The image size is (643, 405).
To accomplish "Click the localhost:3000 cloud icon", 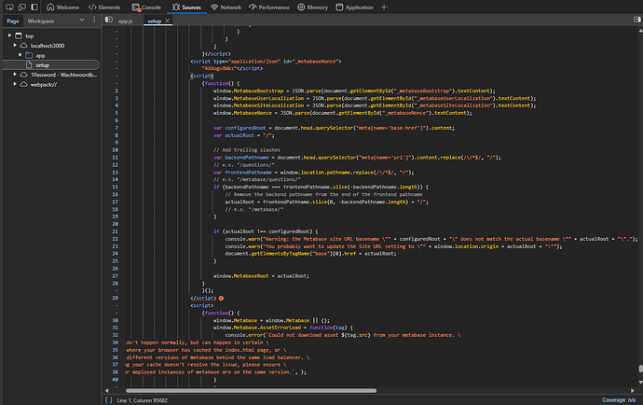I will 24,45.
